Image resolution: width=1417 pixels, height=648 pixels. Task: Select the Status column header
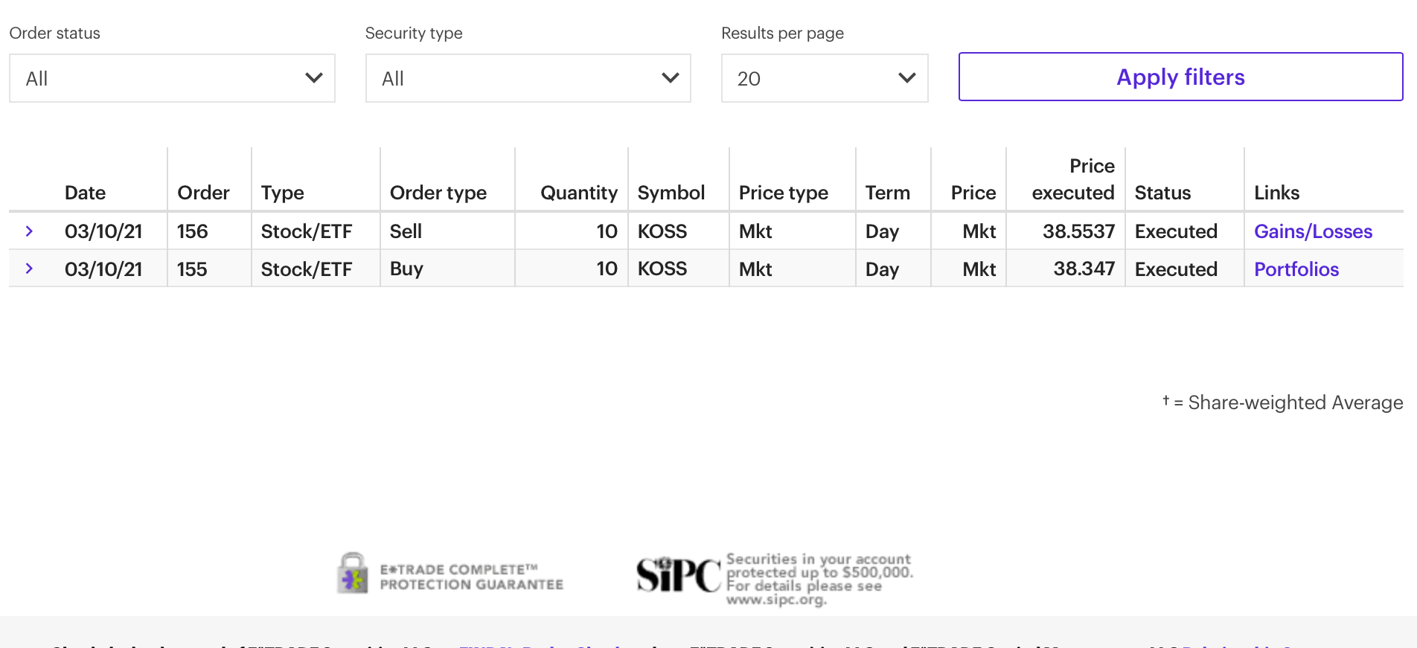coord(1162,193)
